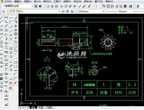
Task: Click the first-tab navigation arrow
Action: (x=20, y=107)
